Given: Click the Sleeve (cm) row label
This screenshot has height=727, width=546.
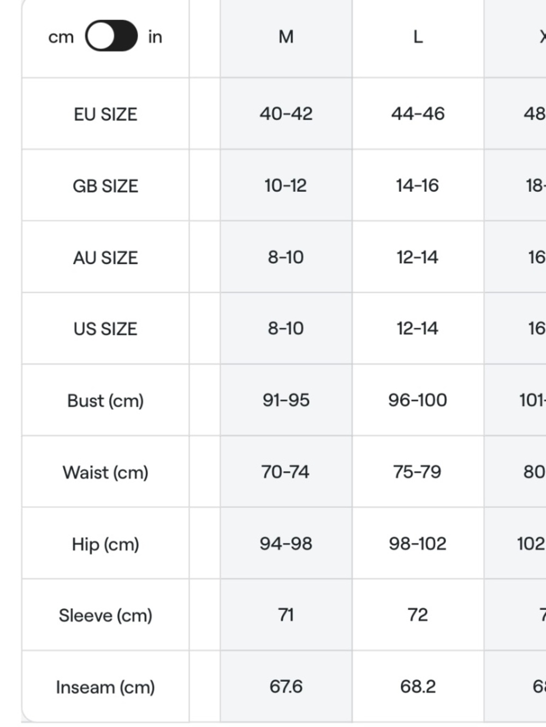Looking at the screenshot, I should point(105,616).
